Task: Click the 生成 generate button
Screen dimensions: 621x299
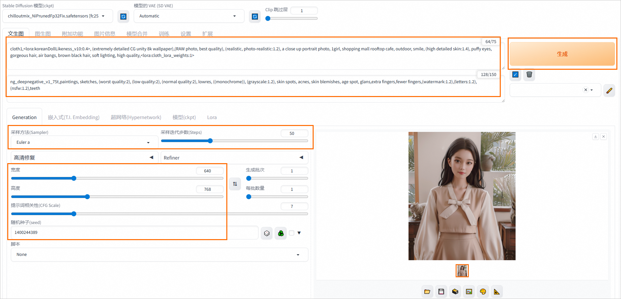Action: click(562, 54)
